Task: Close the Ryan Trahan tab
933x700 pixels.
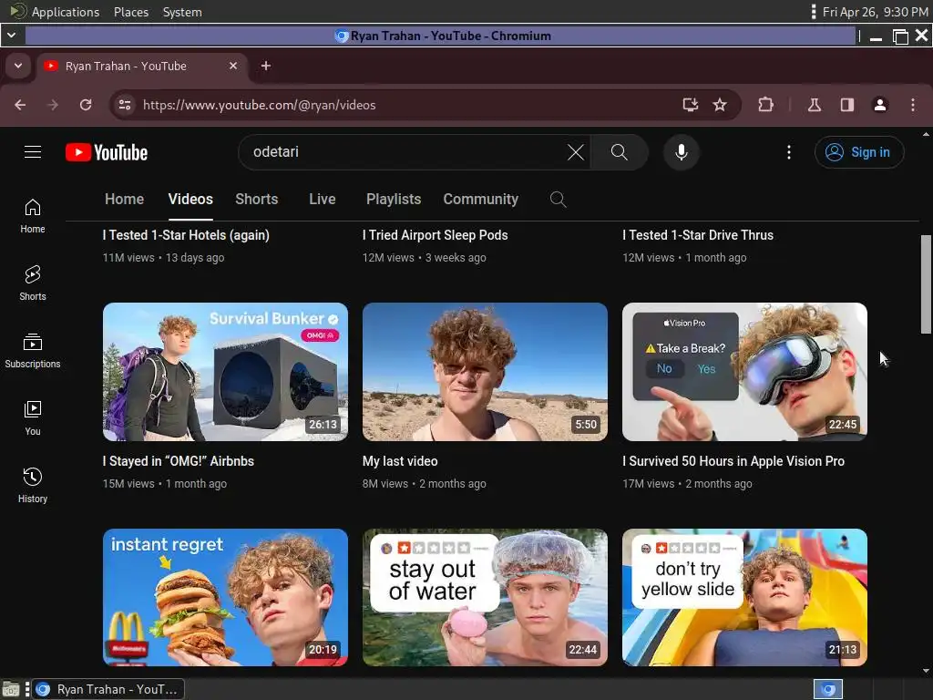Action: click(233, 66)
